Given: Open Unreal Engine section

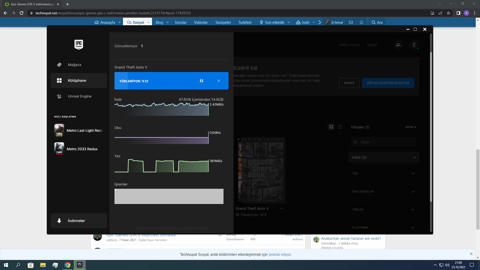Looking at the screenshot, I should coord(79,96).
